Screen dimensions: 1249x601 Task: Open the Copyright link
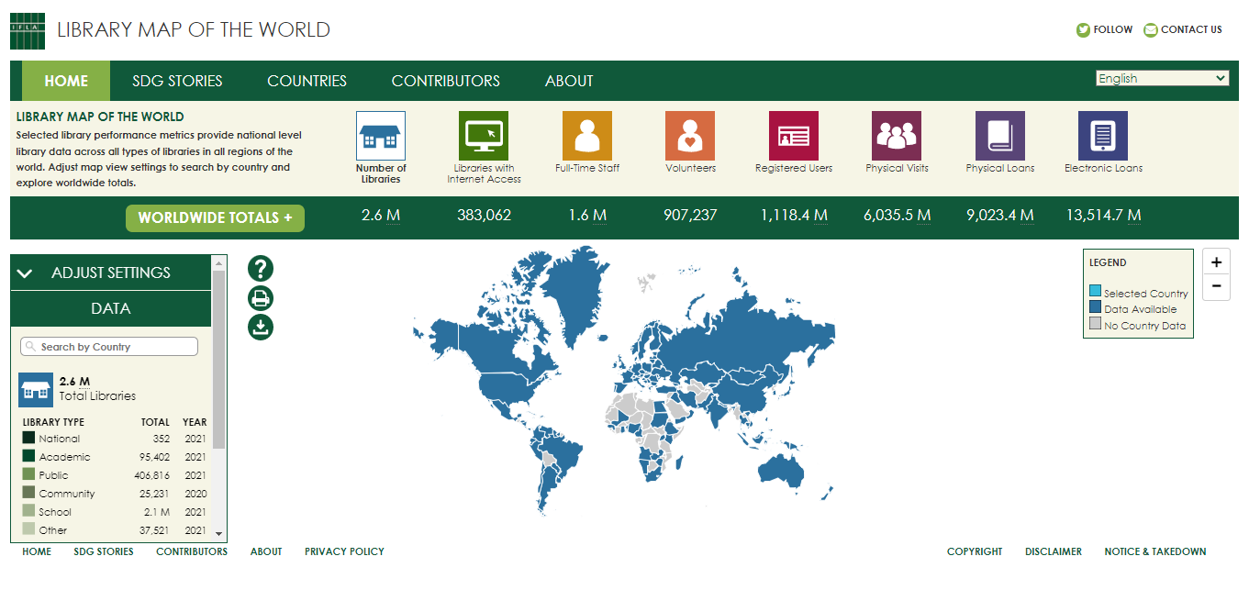(x=975, y=551)
